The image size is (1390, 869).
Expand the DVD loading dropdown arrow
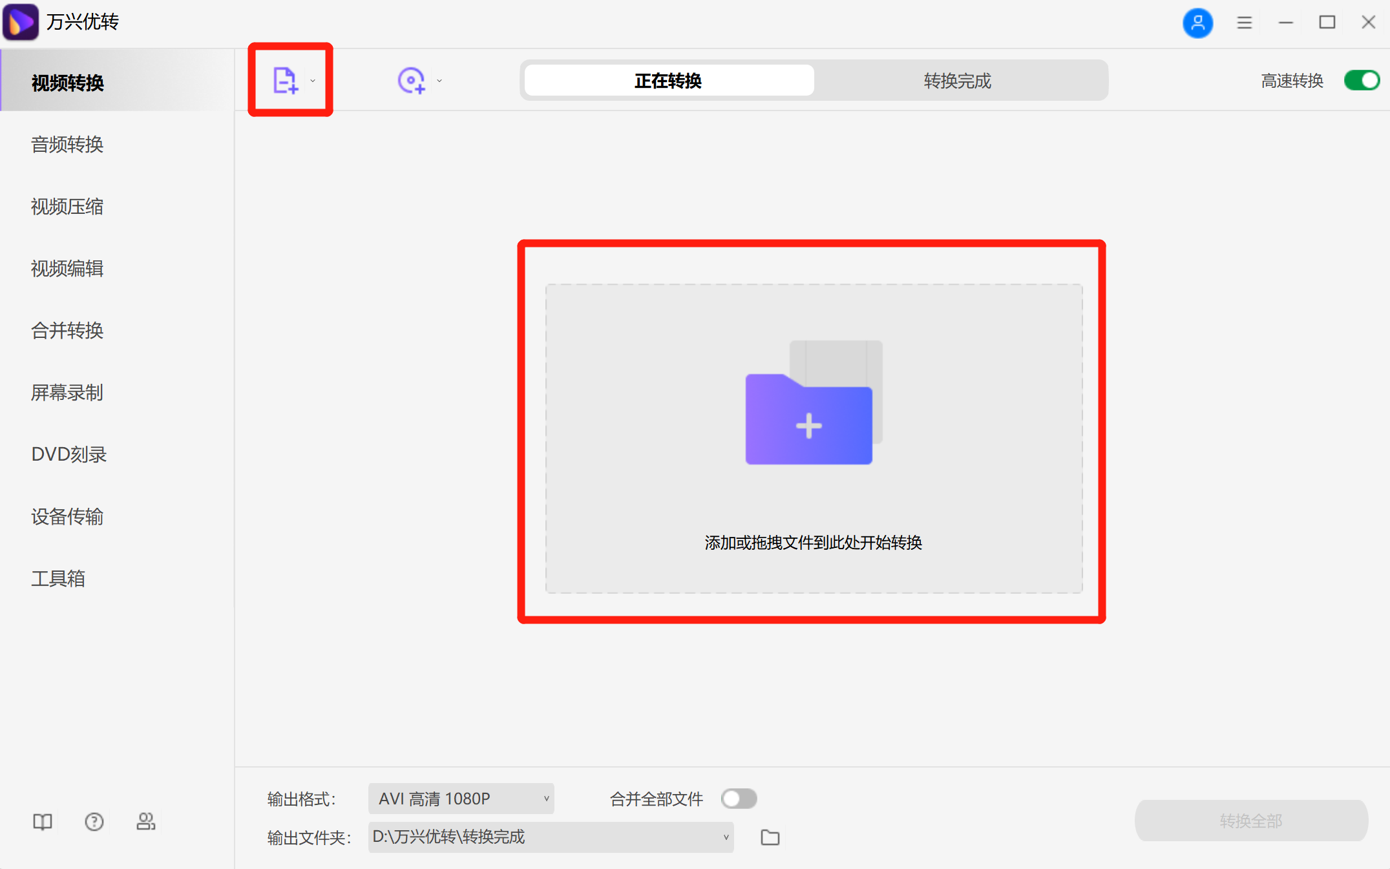(439, 80)
